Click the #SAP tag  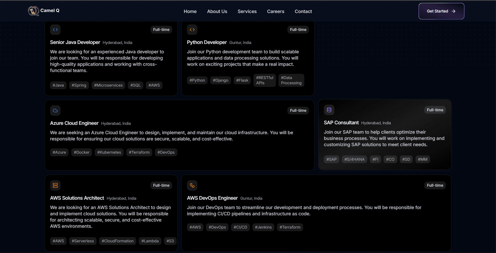coord(331,159)
